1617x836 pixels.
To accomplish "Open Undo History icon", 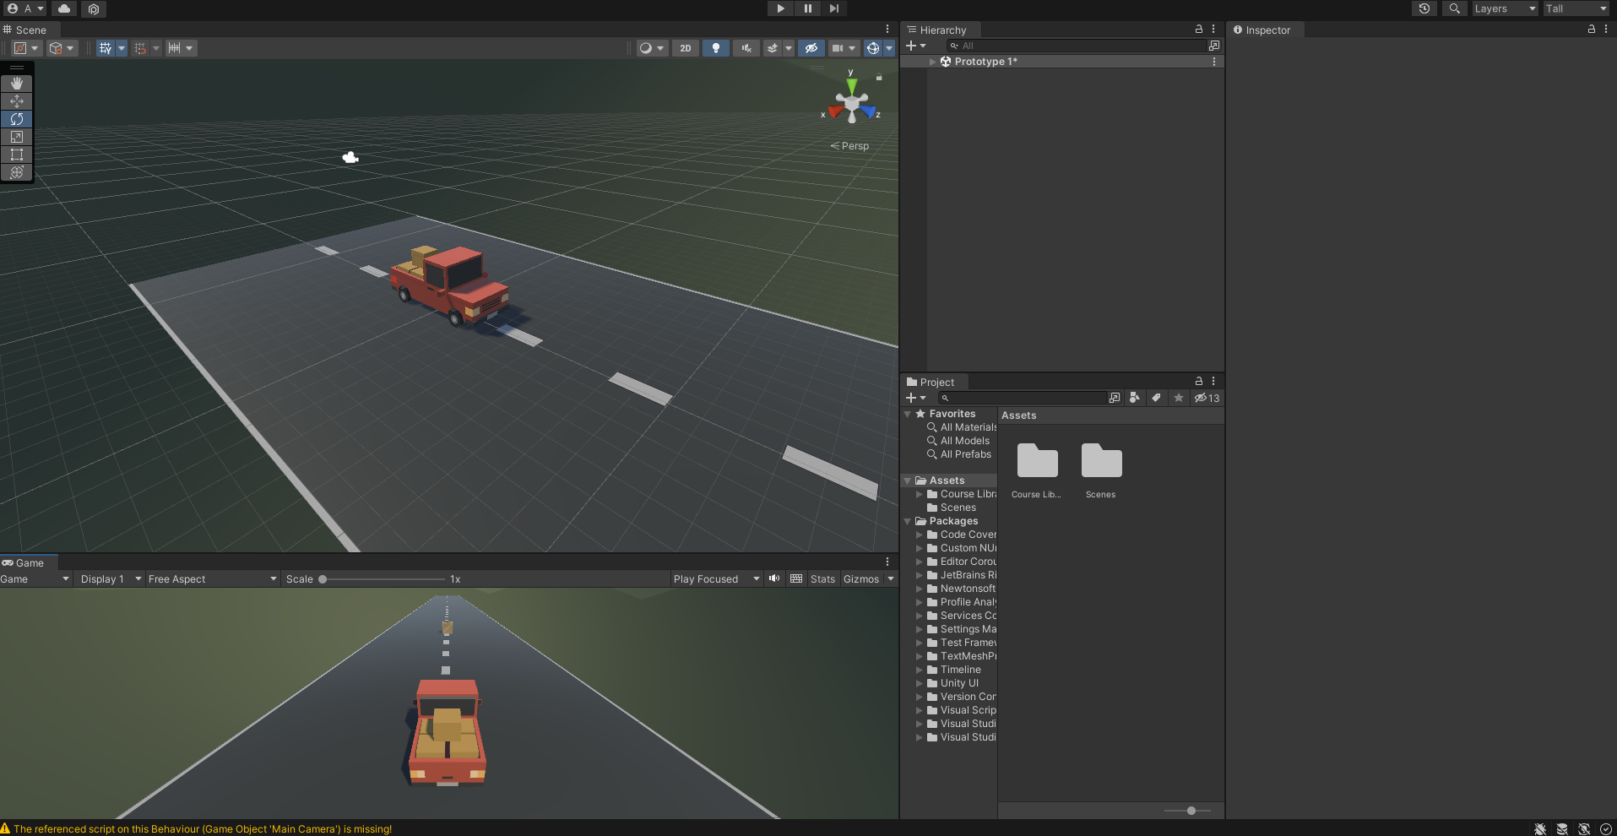I will coord(1424,8).
